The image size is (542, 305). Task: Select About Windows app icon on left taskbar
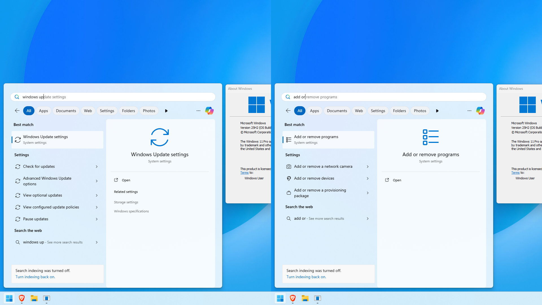(x=47, y=298)
